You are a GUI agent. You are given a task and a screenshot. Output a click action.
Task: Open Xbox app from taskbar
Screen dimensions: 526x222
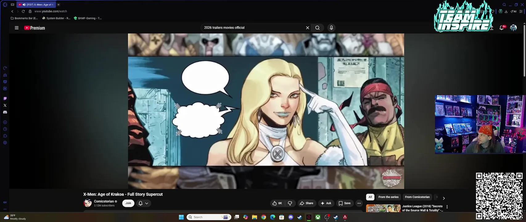coord(318,217)
